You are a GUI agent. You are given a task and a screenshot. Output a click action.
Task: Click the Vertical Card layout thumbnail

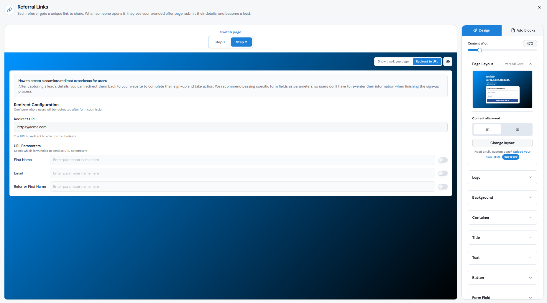point(502,89)
